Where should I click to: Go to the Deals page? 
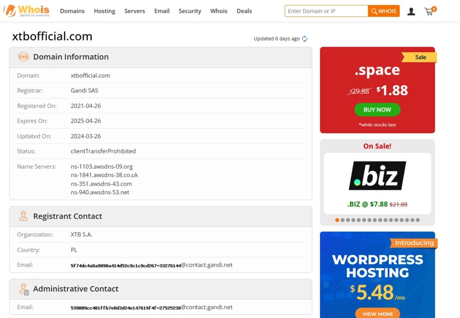coord(244,11)
